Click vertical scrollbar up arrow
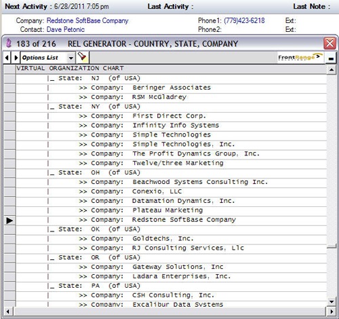339x319 pixels. tap(332, 70)
